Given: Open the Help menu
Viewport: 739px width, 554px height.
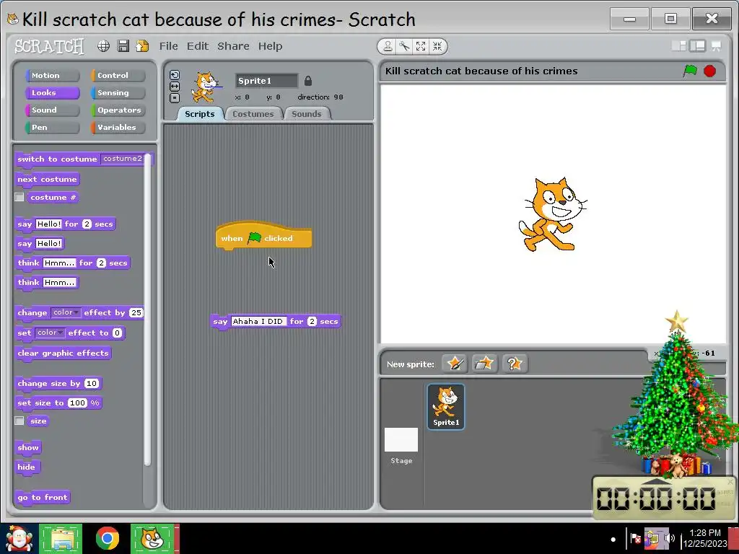Looking at the screenshot, I should (270, 46).
